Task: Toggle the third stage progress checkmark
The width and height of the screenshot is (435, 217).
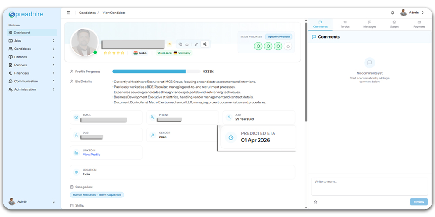Action: coord(278,46)
